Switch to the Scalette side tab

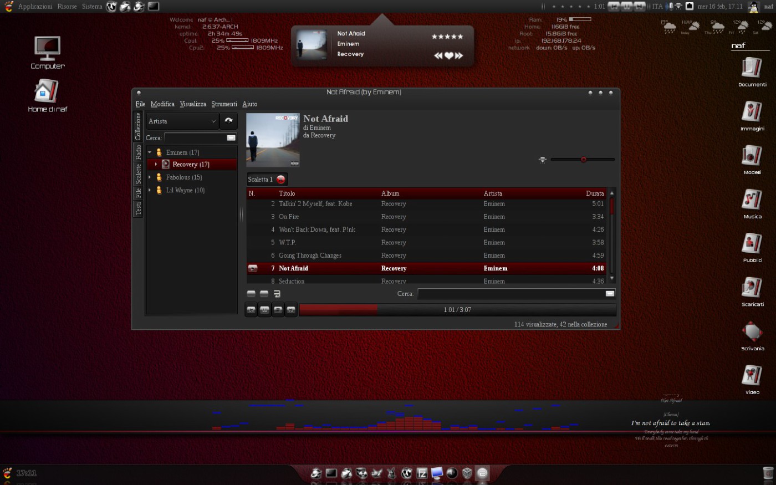tap(138, 174)
